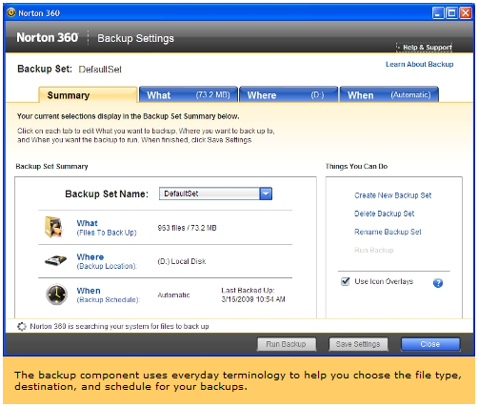Click the file cabinet icon beside What

tap(53, 227)
